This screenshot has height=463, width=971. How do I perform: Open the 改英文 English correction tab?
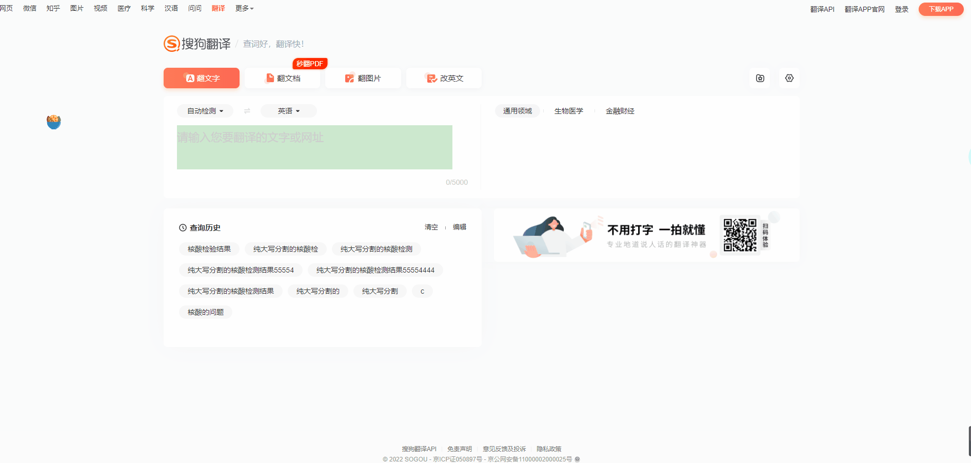pyautogui.click(x=444, y=78)
